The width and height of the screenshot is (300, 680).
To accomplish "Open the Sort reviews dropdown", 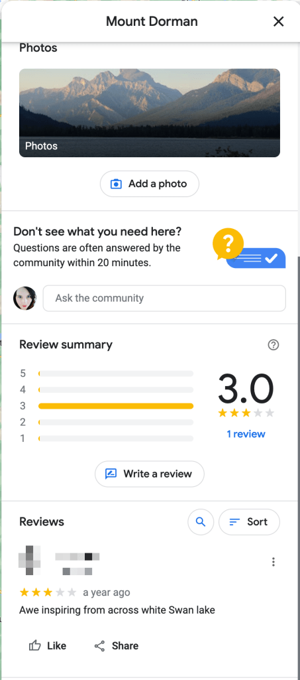I will point(250,522).
